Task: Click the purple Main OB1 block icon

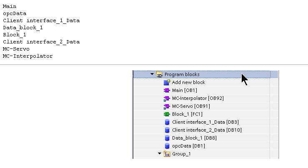Action: tap(167, 90)
